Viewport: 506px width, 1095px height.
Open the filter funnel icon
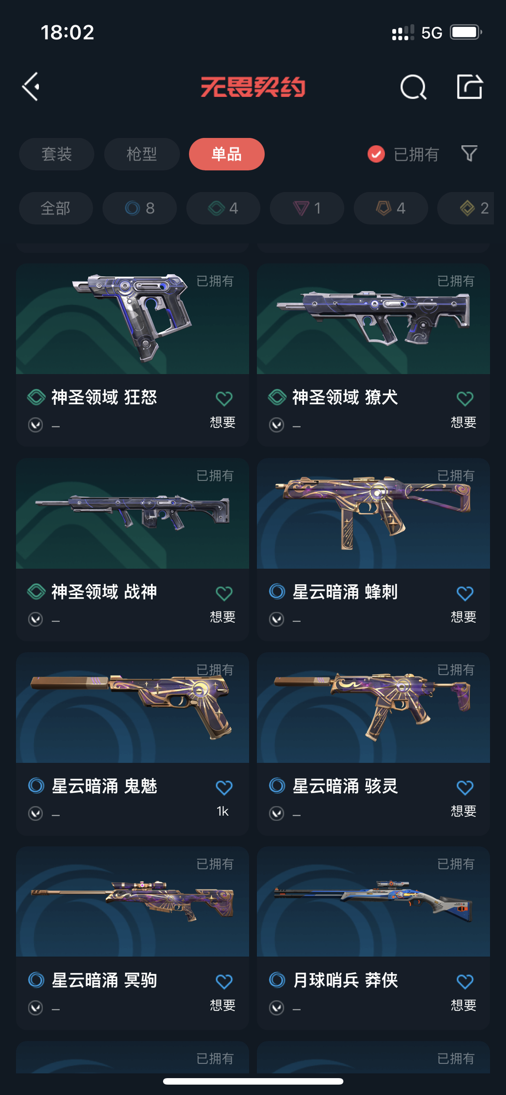(x=469, y=154)
